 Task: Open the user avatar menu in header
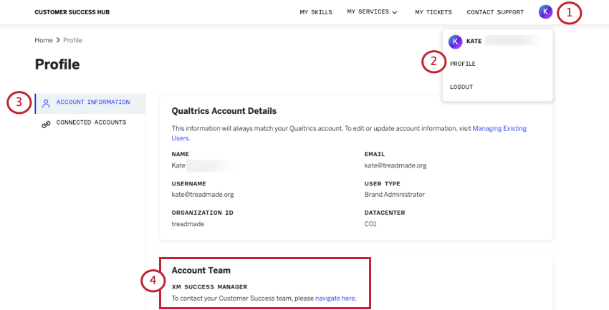click(x=545, y=12)
